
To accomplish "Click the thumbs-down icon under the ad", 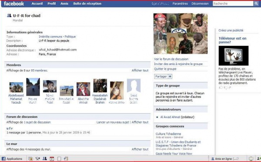I will (x=225, y=88).
